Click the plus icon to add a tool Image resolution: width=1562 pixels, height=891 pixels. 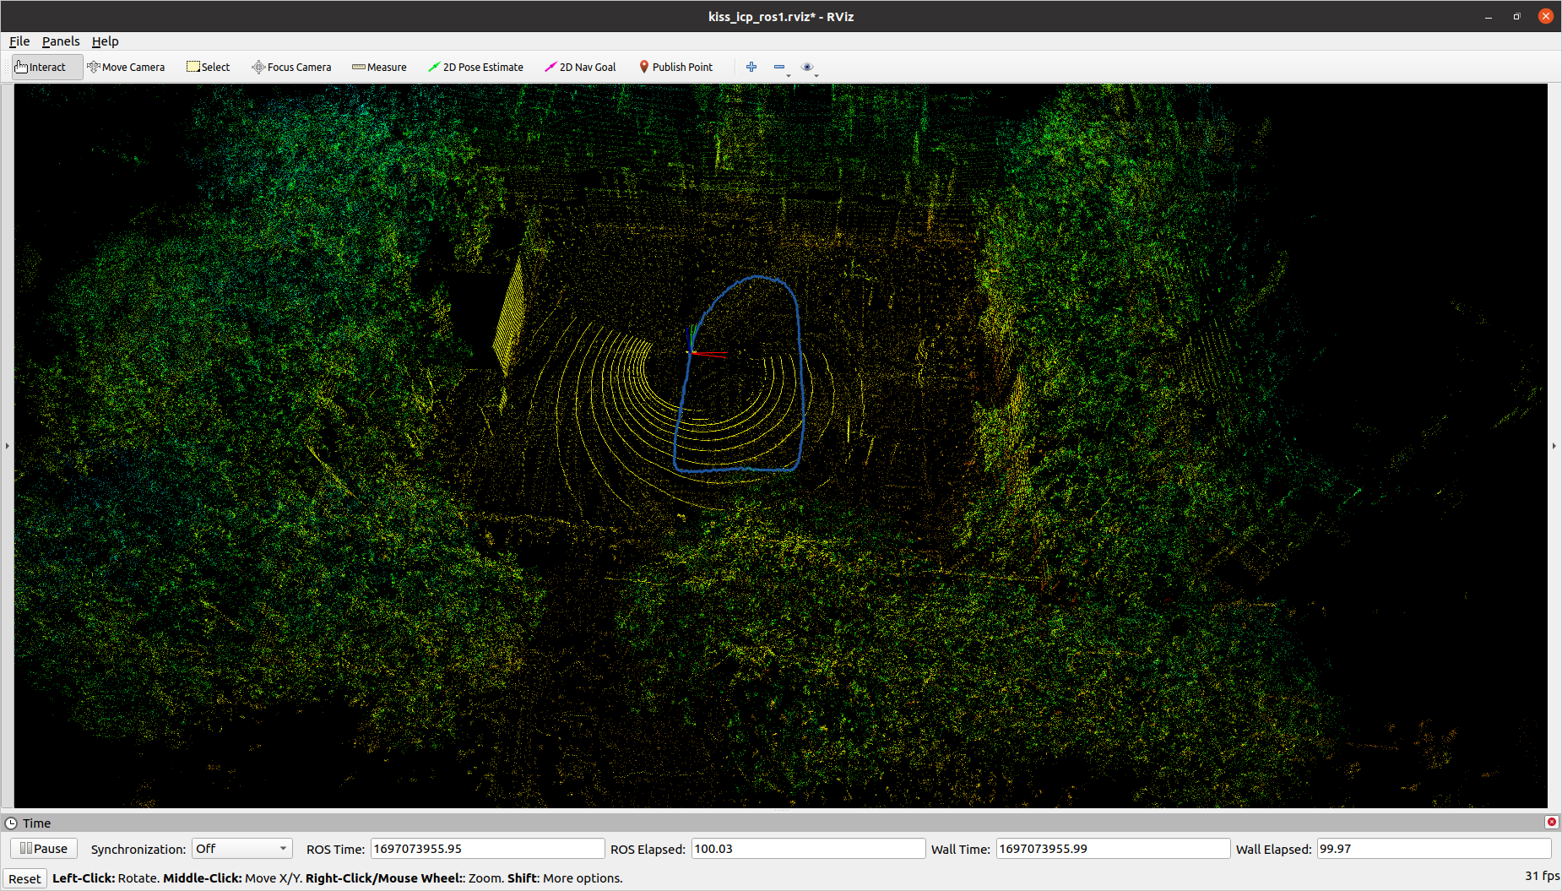751,67
